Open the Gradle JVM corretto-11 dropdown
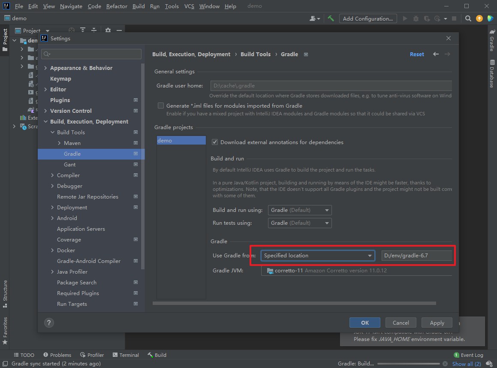 (x=356, y=271)
